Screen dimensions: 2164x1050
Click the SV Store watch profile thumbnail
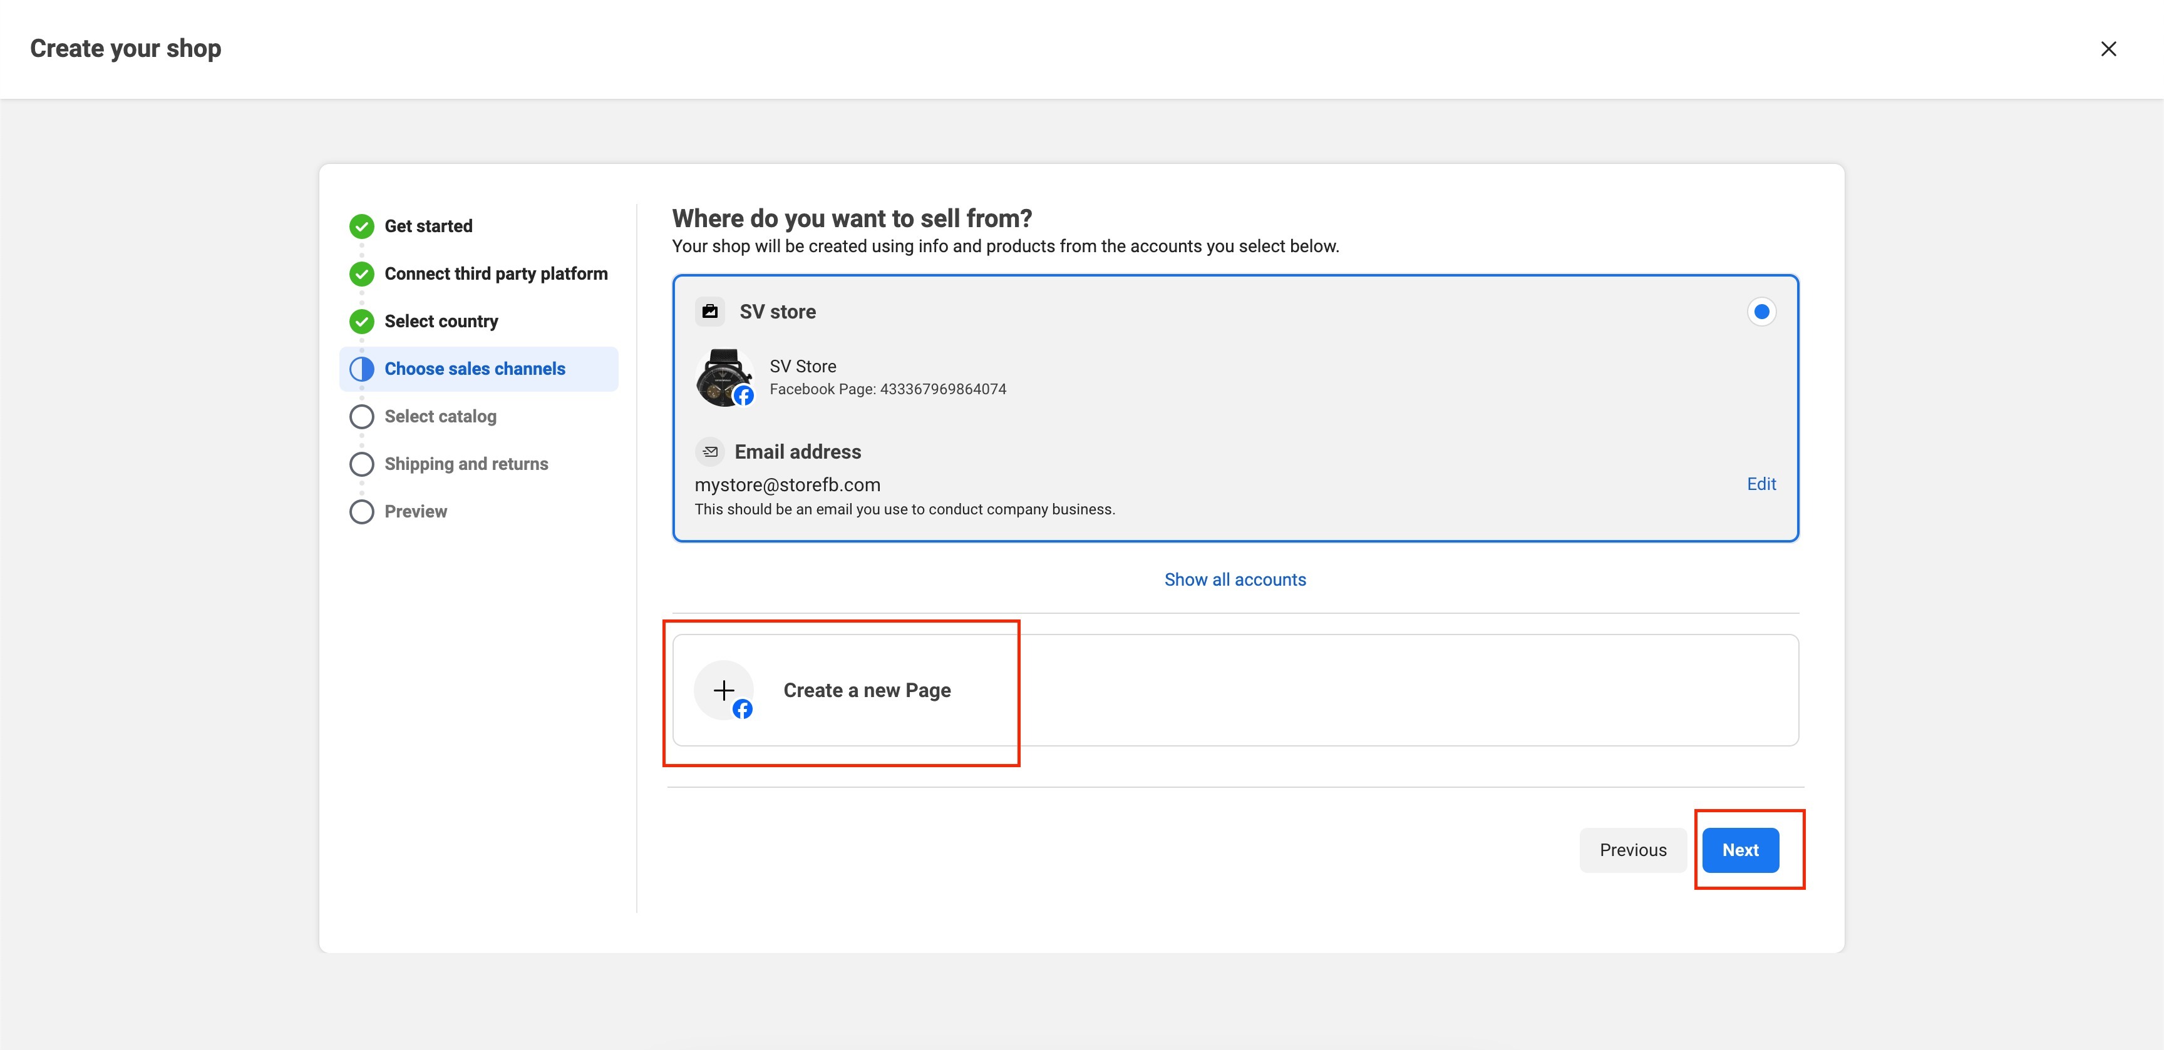pyautogui.click(x=723, y=378)
